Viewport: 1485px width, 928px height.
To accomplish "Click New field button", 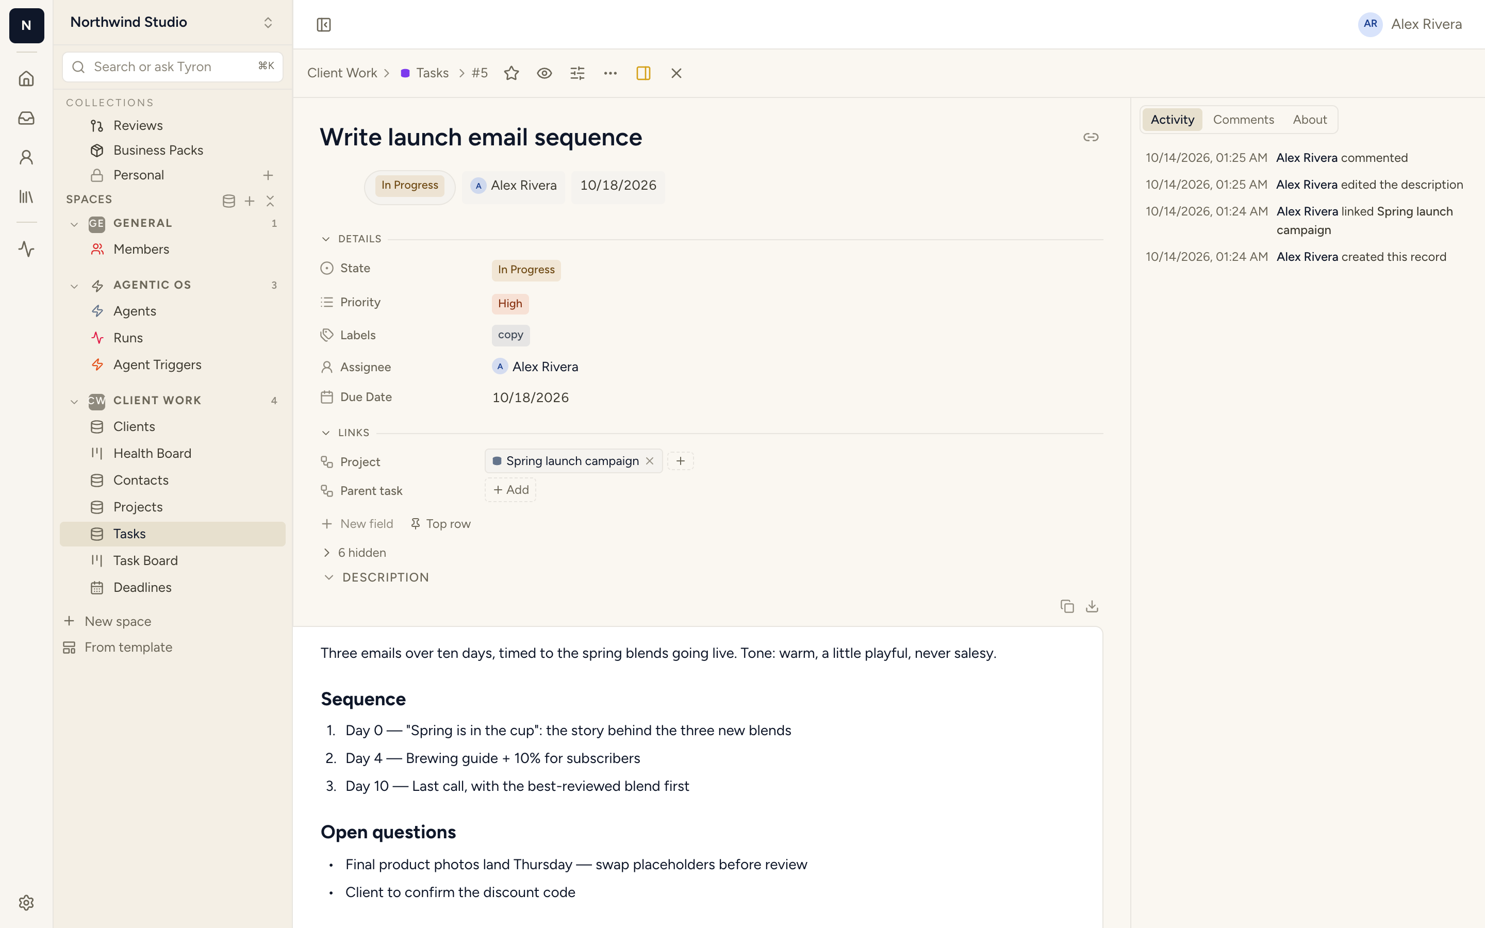I will coord(358,523).
